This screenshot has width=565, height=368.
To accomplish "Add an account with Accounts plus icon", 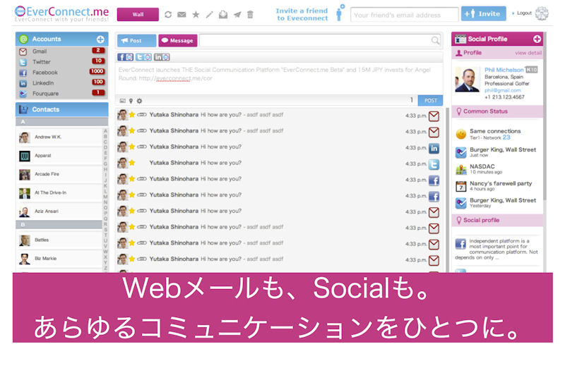I will (x=100, y=39).
